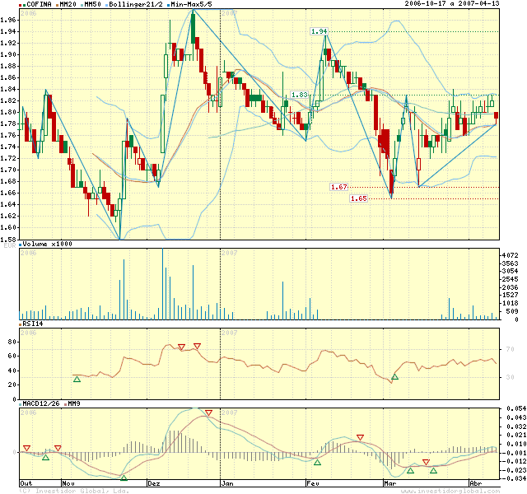The image size is (527, 494).
Task: Click the 4072 volume axis value
Action: (510, 255)
